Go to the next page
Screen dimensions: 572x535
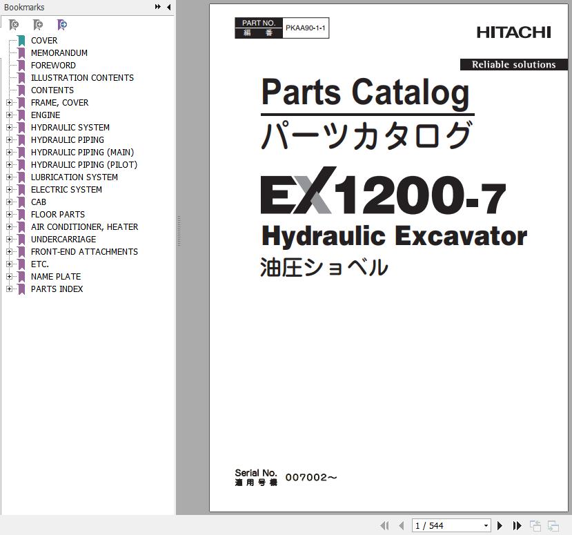coord(500,525)
